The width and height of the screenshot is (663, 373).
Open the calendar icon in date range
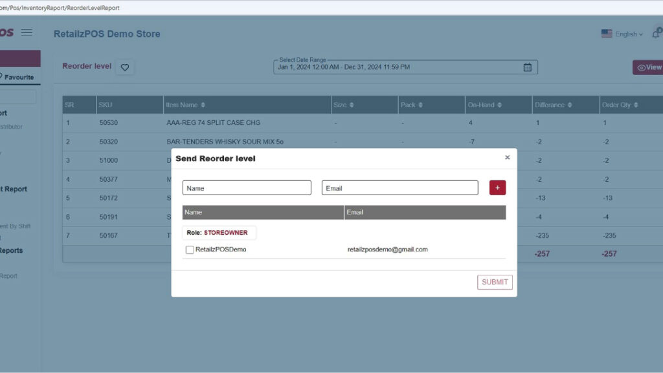[x=527, y=67]
